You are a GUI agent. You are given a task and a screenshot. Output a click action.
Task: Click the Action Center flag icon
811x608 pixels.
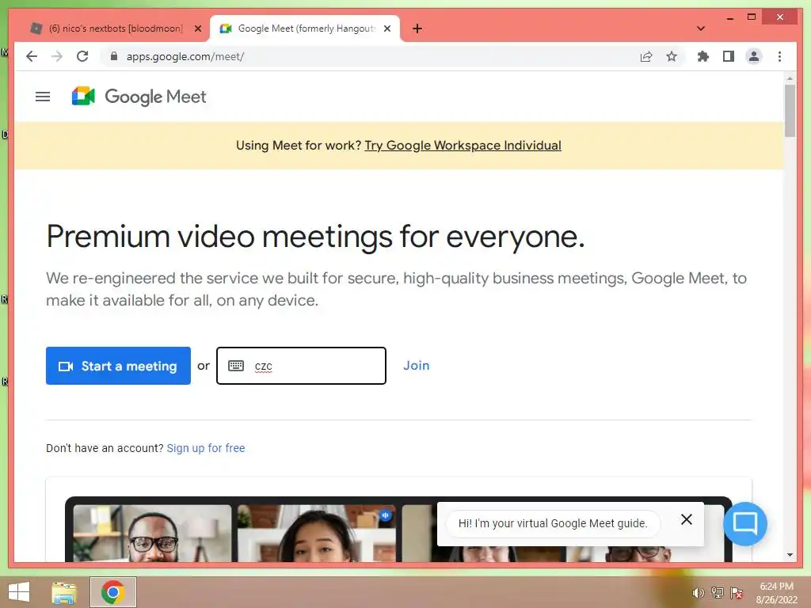coord(737,593)
